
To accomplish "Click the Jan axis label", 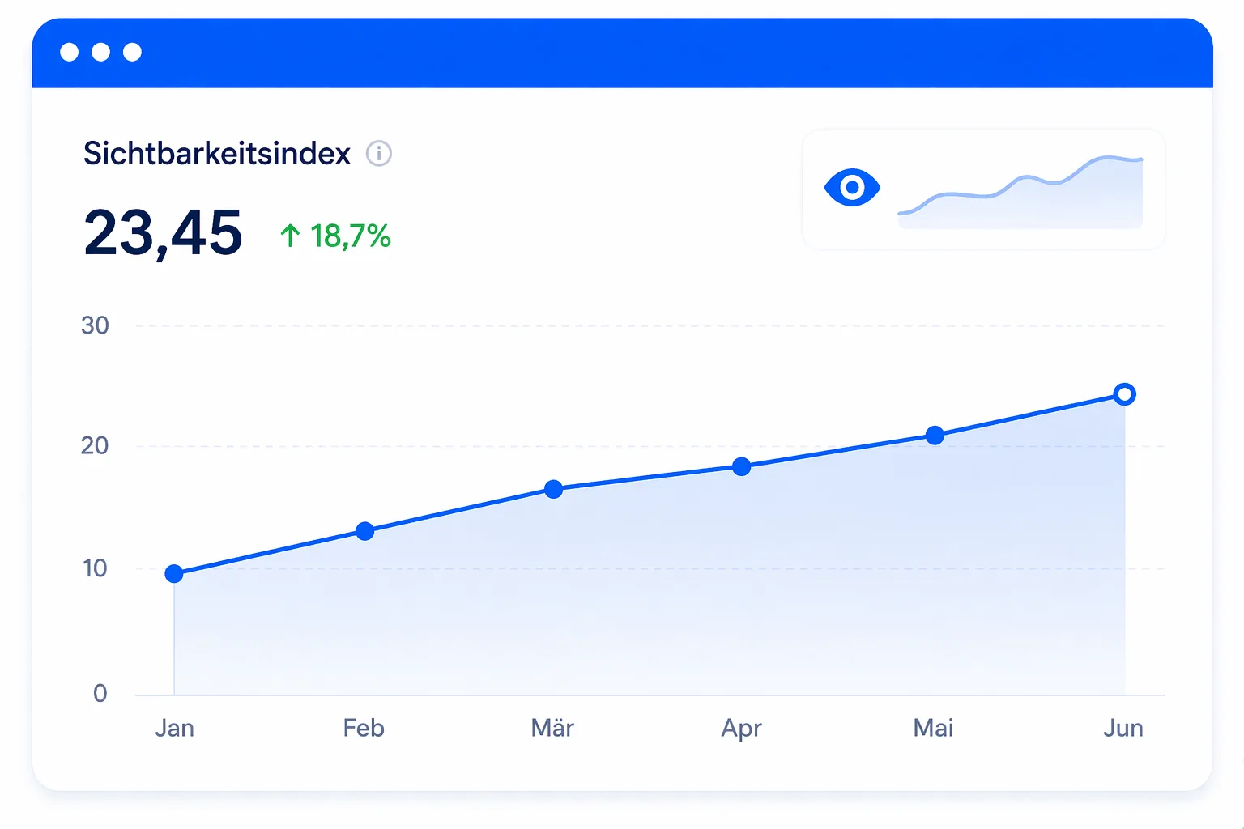I will pos(174,728).
